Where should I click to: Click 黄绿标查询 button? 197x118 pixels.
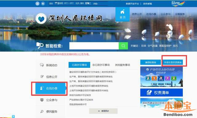[151, 62]
